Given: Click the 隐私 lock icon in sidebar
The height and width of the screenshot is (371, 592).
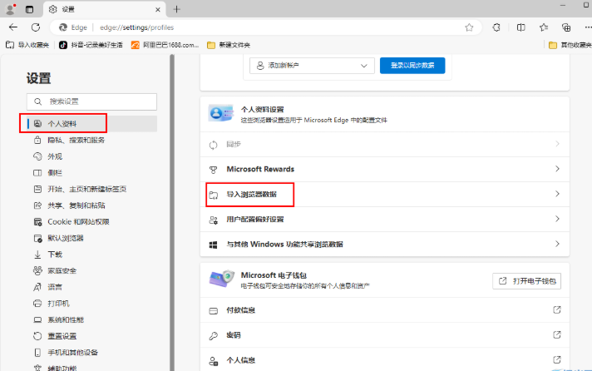Looking at the screenshot, I should (x=37, y=140).
